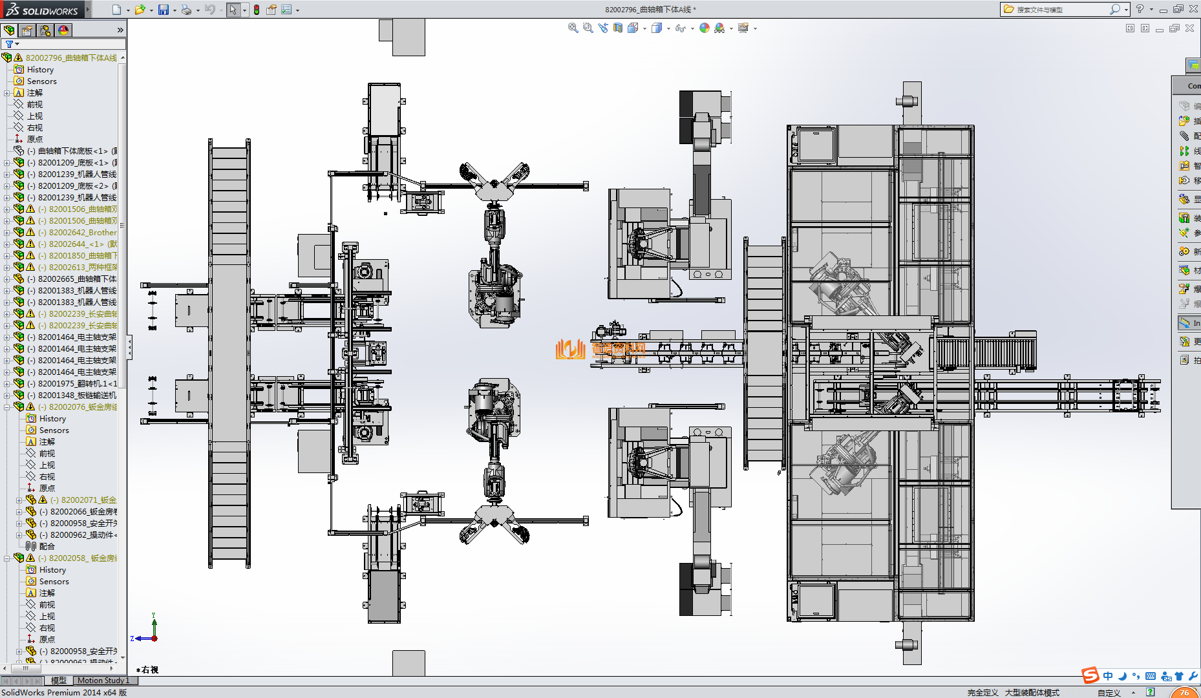Click the Zoom to Fit icon
The width and height of the screenshot is (1201, 698).
click(573, 28)
